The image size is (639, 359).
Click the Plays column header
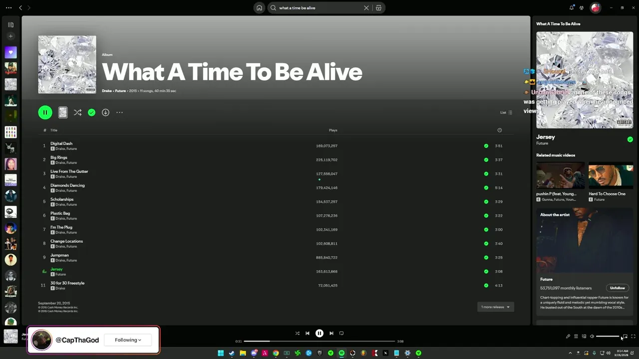click(333, 130)
